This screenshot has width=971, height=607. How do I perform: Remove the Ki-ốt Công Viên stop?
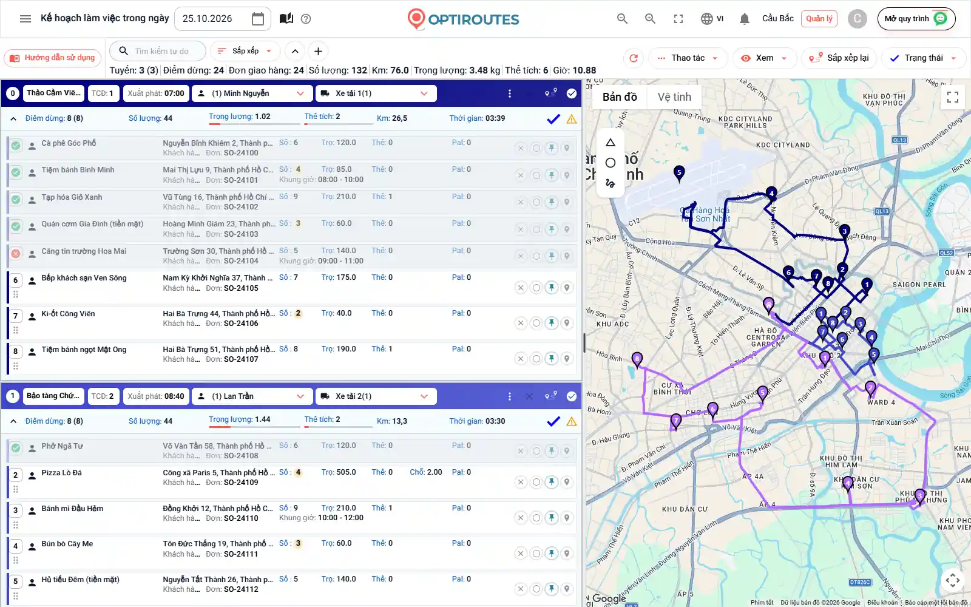point(521,324)
